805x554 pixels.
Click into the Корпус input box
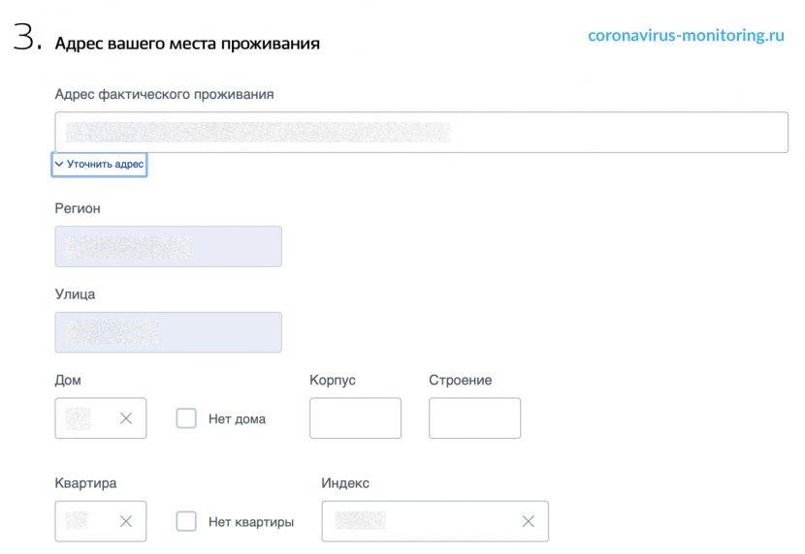click(x=355, y=418)
